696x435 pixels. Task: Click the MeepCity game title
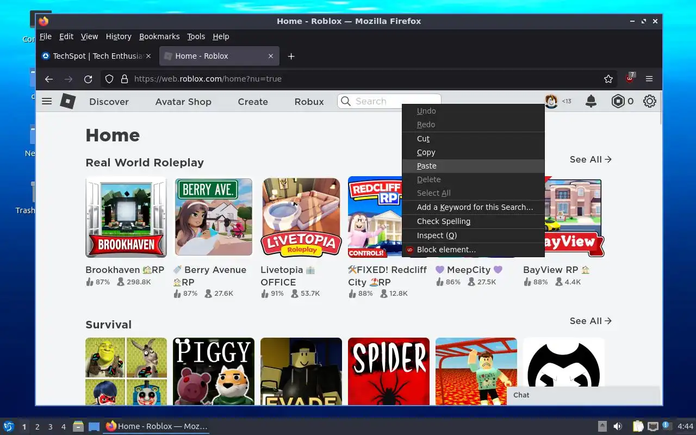(x=469, y=270)
